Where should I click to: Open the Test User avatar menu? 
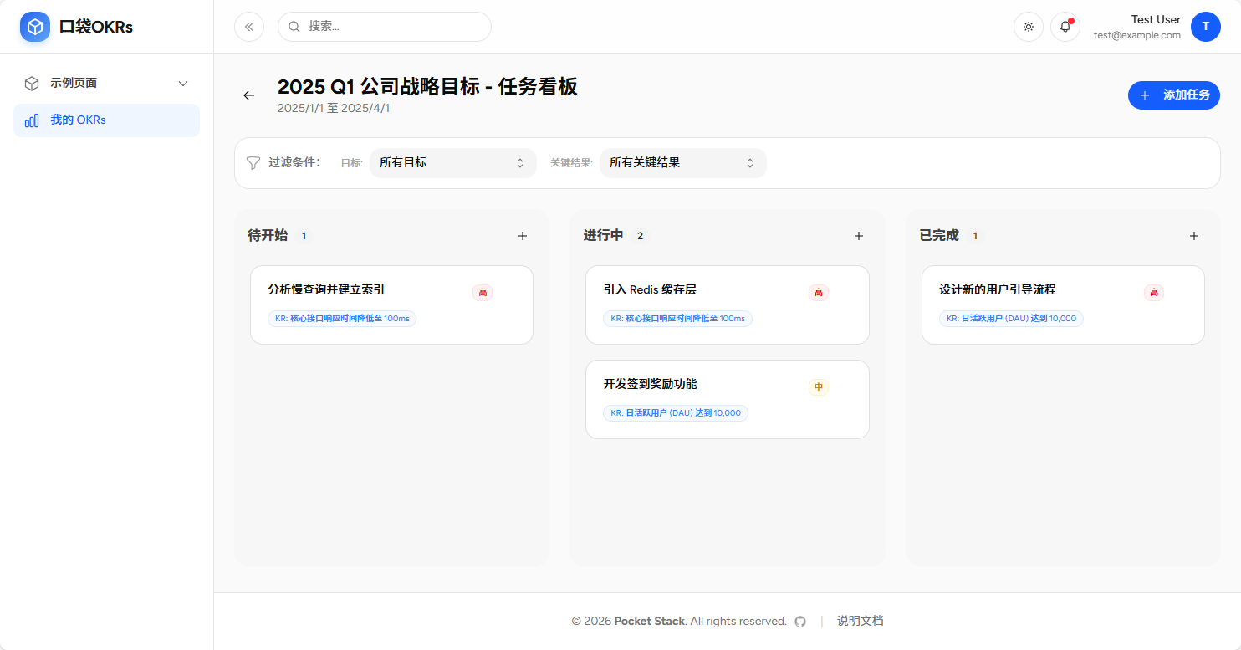[1205, 27]
